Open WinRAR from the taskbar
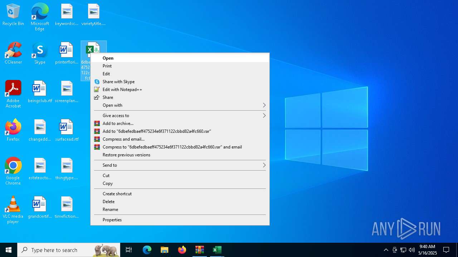The height and width of the screenshot is (257, 458). coord(200,250)
